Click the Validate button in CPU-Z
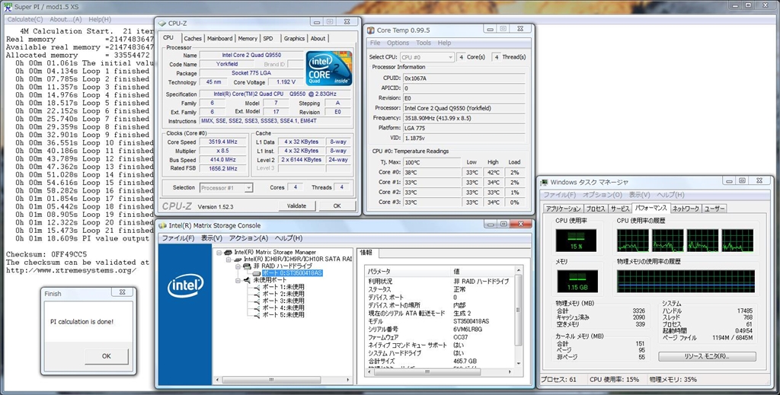 [x=296, y=205]
